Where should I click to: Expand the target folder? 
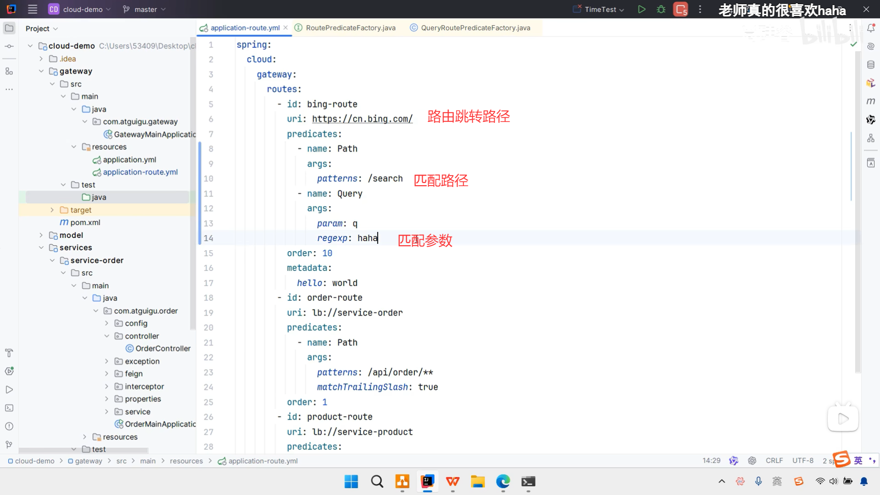pyautogui.click(x=52, y=210)
